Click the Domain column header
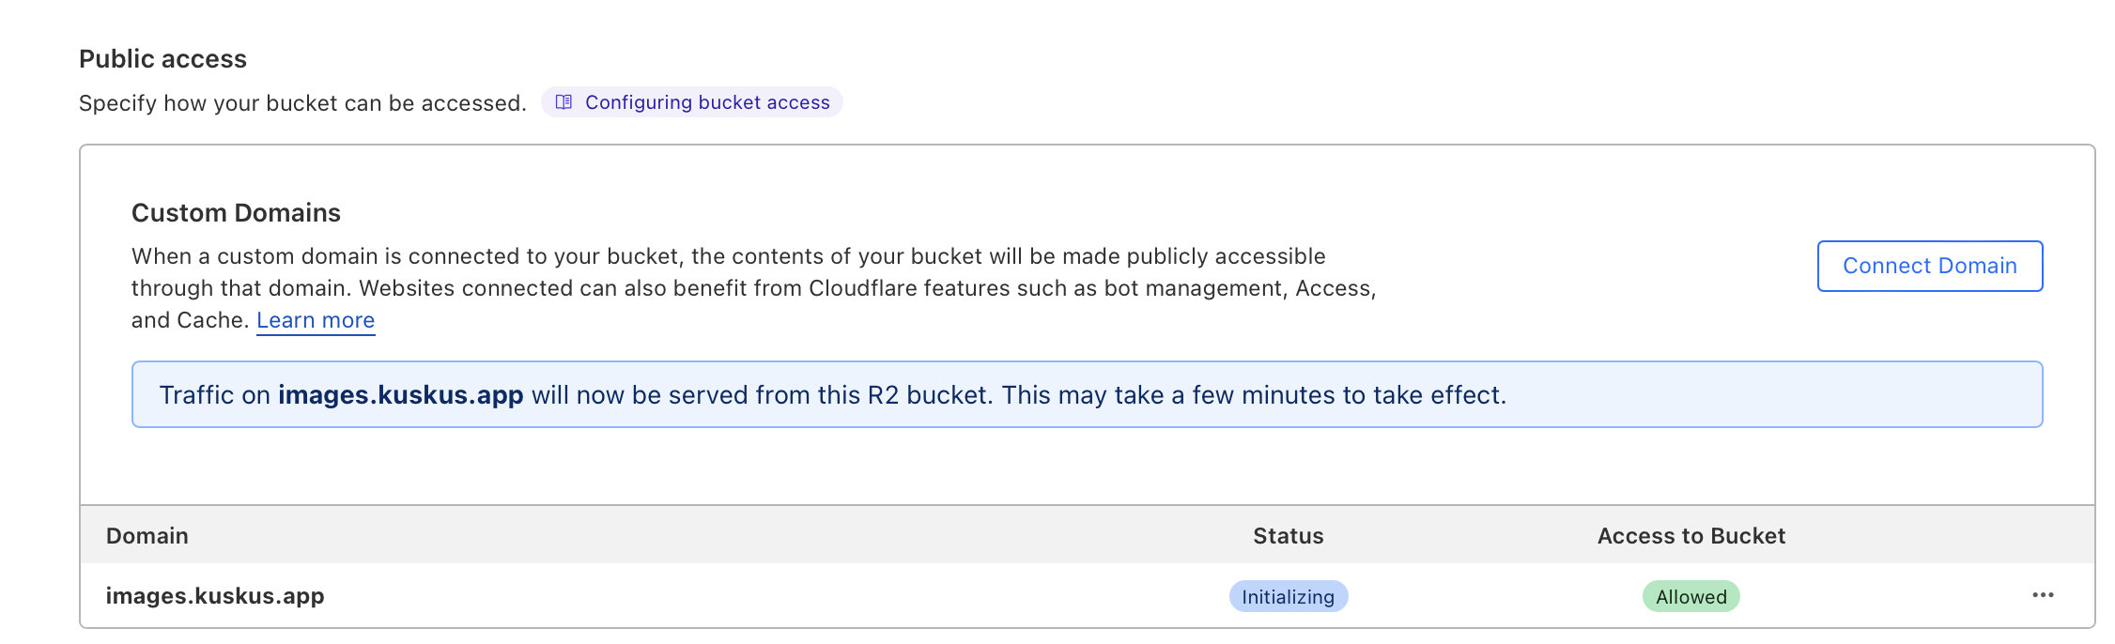 click(x=147, y=536)
